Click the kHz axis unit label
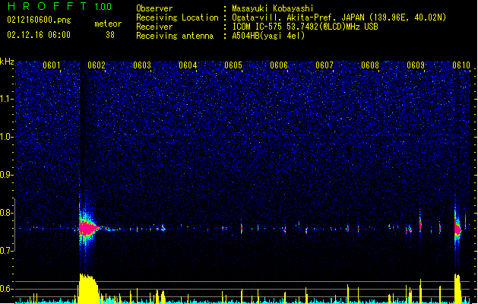 (7, 62)
